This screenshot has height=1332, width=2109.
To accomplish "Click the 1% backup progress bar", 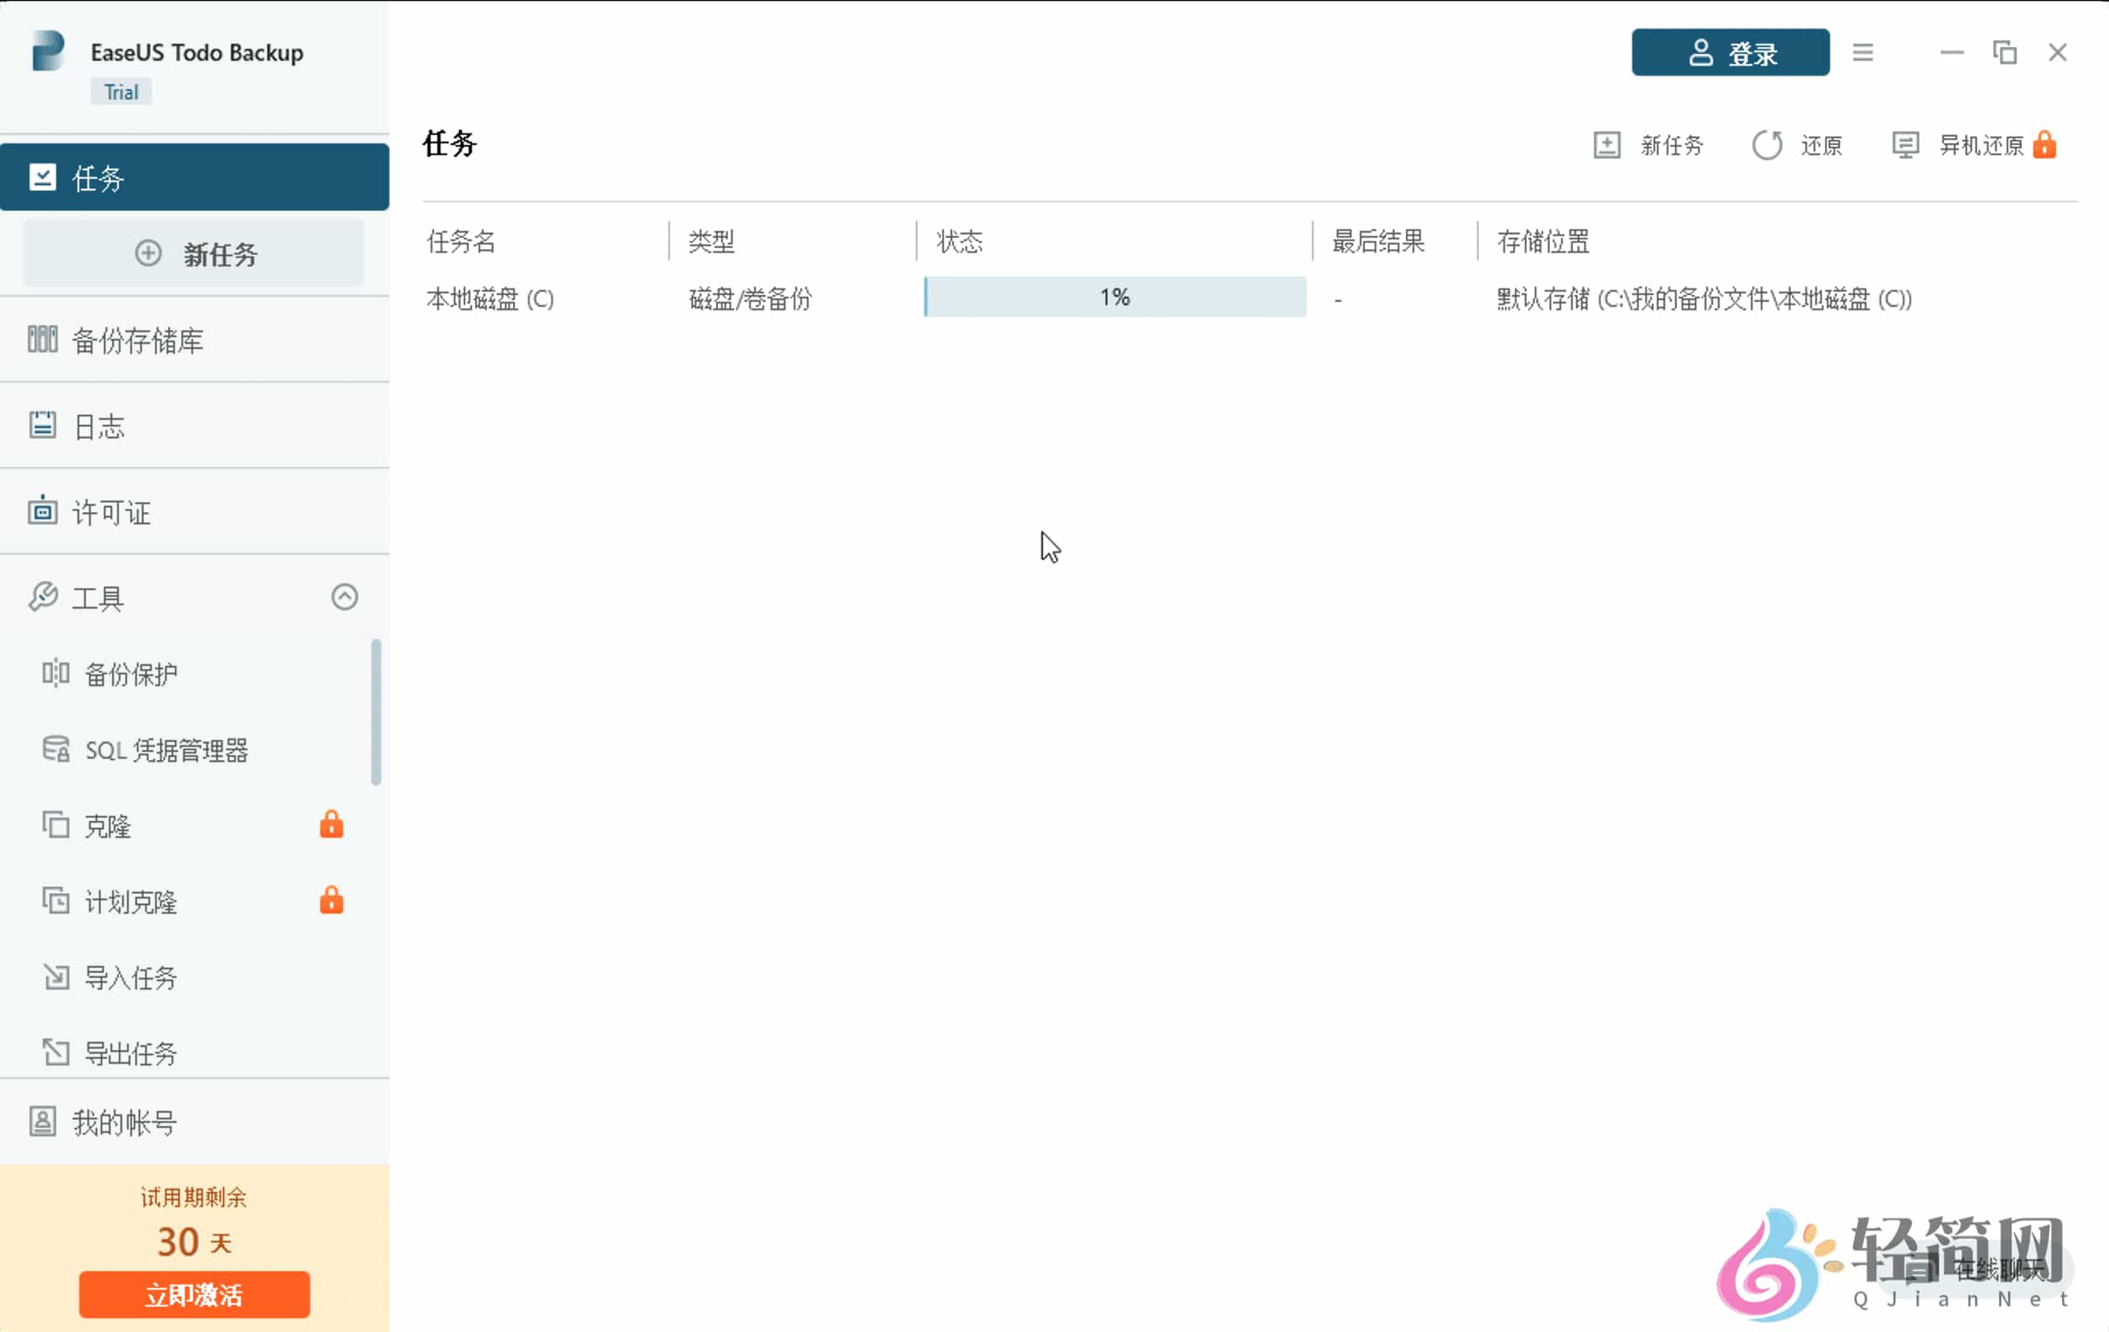I will click(x=1115, y=297).
